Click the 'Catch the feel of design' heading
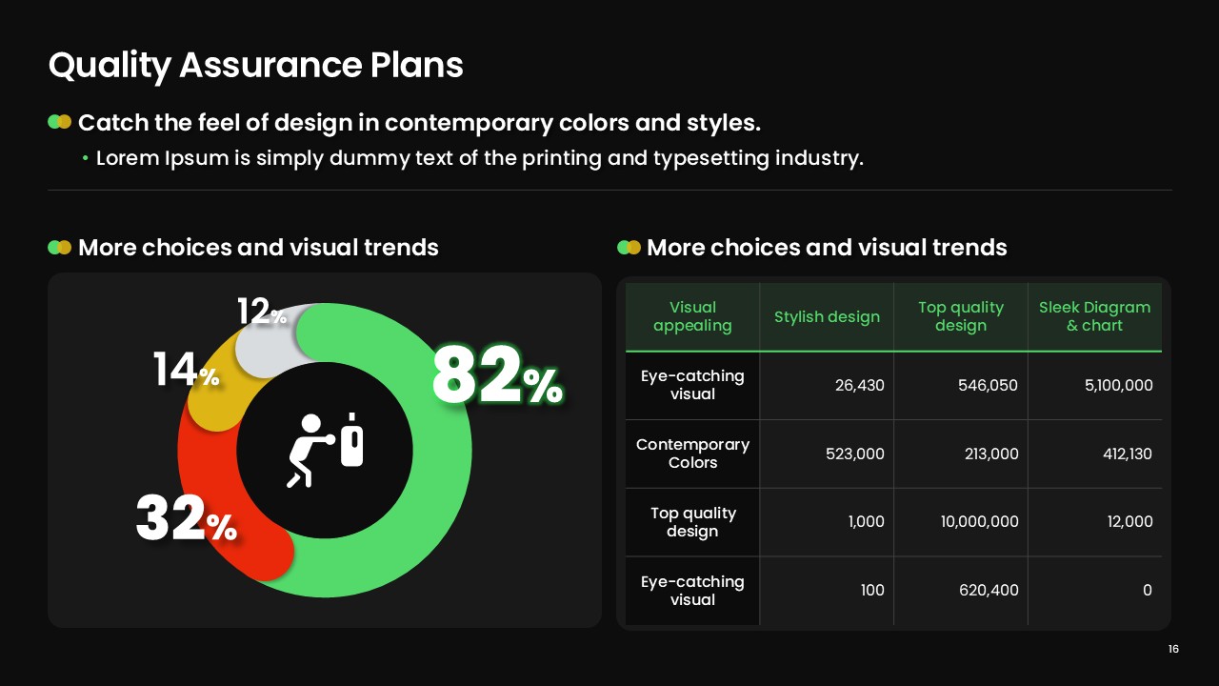Image resolution: width=1219 pixels, height=686 pixels. (x=419, y=123)
